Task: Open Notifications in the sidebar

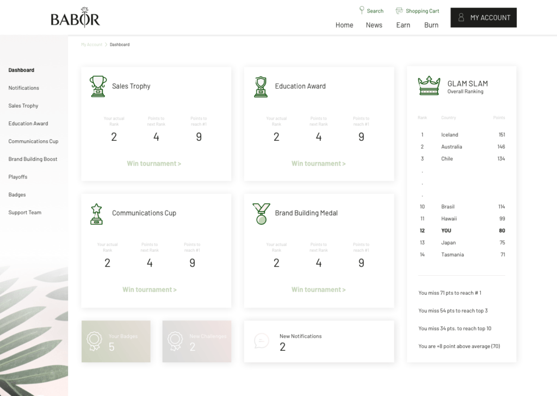Action: [24, 88]
